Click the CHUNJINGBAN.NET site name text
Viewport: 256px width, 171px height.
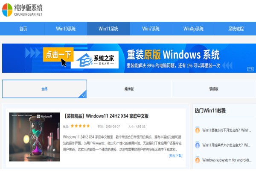tap(28, 15)
